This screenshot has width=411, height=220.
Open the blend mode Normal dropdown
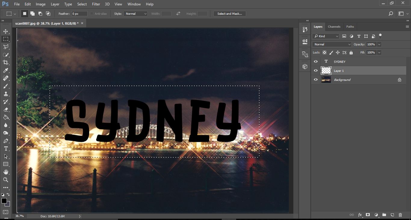(332, 44)
